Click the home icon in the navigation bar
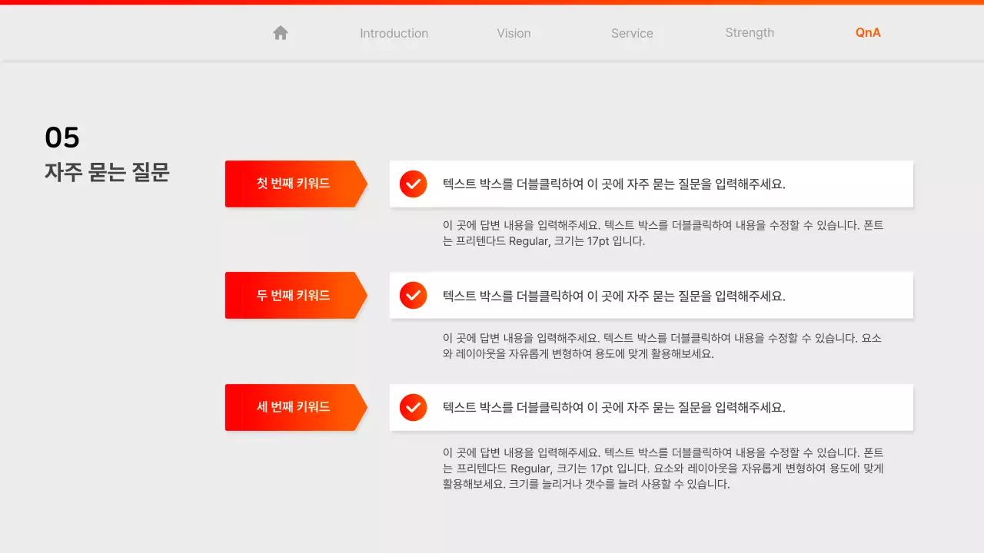Viewport: 984px width, 553px height. (280, 32)
